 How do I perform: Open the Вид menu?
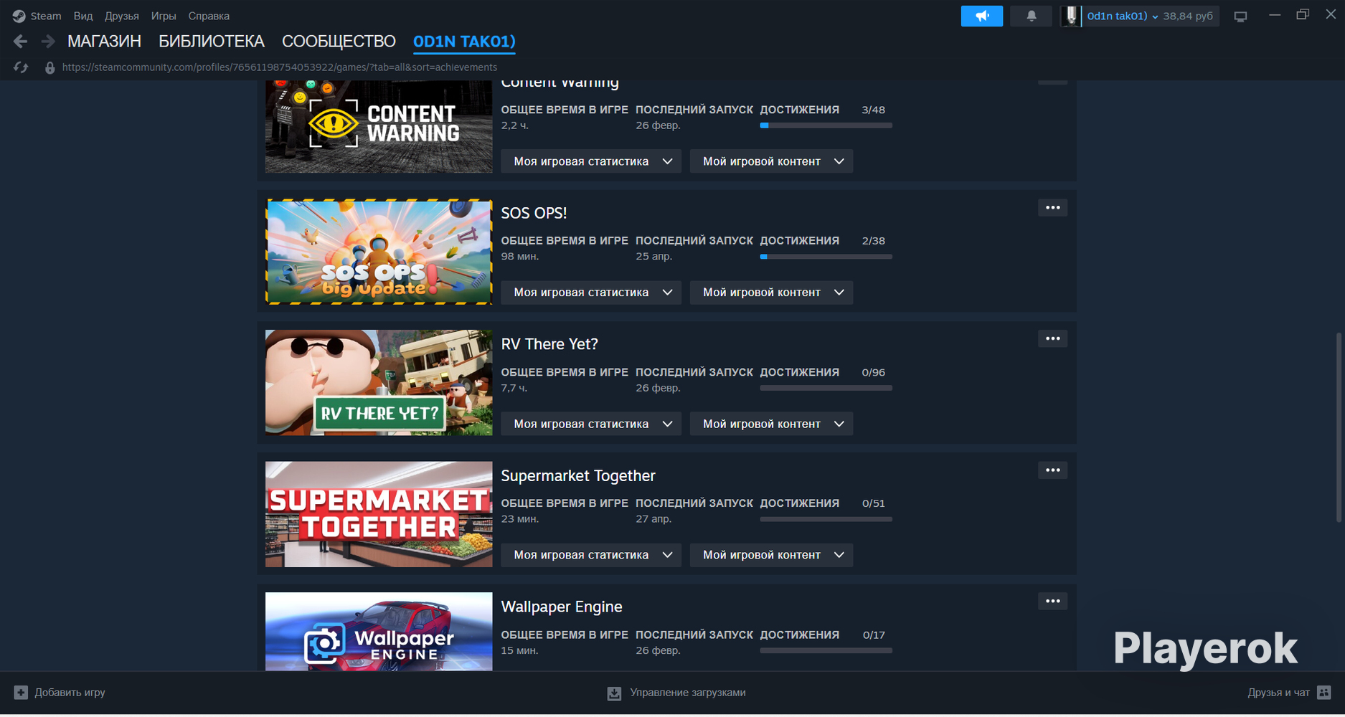coord(83,16)
